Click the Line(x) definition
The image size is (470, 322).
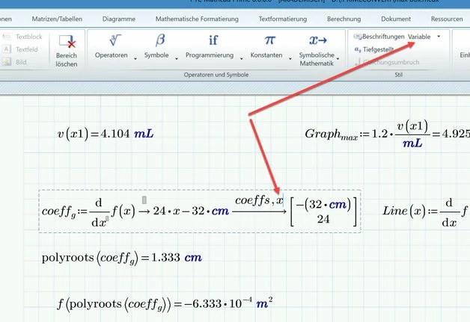click(426, 211)
